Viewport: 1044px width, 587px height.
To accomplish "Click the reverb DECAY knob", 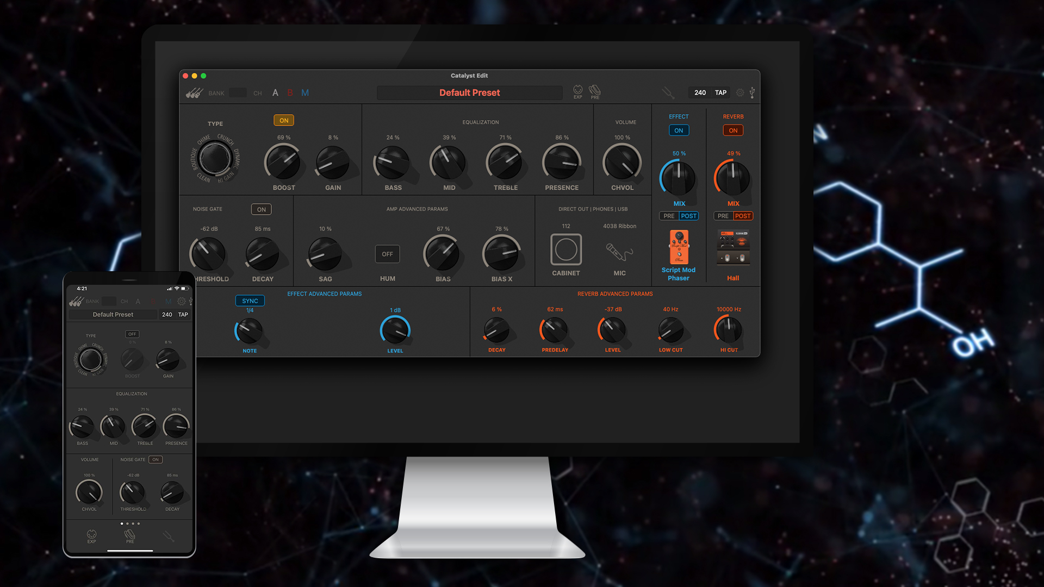I will 496,330.
